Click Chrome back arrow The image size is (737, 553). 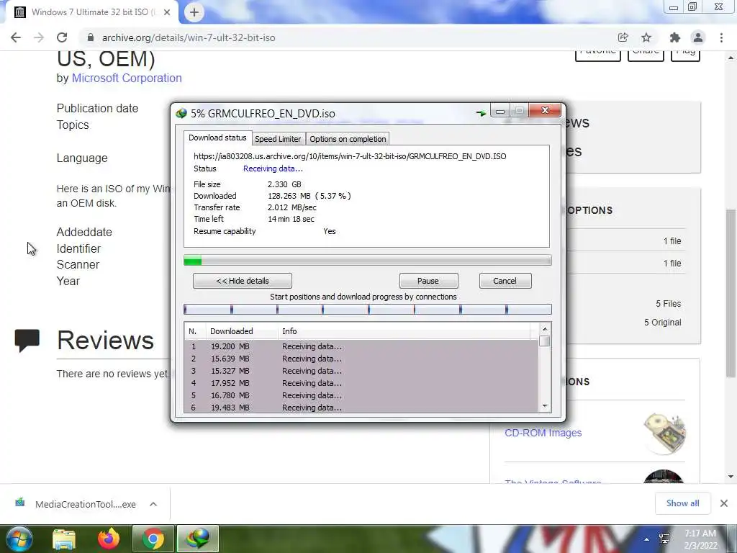click(16, 37)
